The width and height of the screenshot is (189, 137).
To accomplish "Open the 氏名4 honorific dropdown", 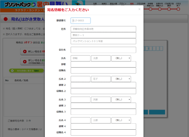I will point(121,120).
